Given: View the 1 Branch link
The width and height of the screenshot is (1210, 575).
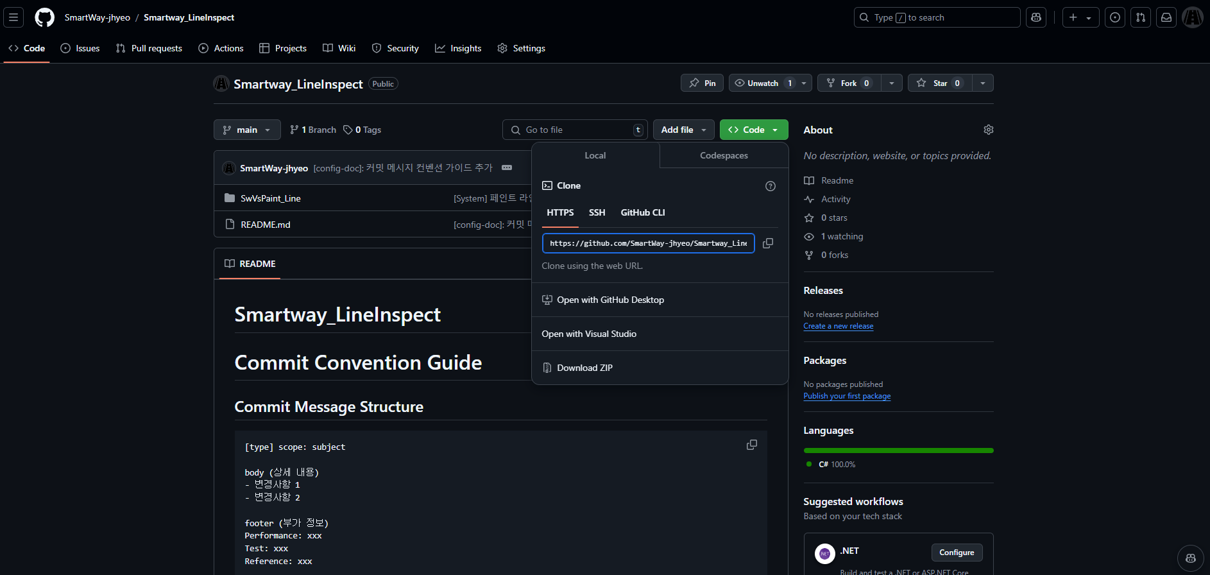Looking at the screenshot, I should pos(313,130).
